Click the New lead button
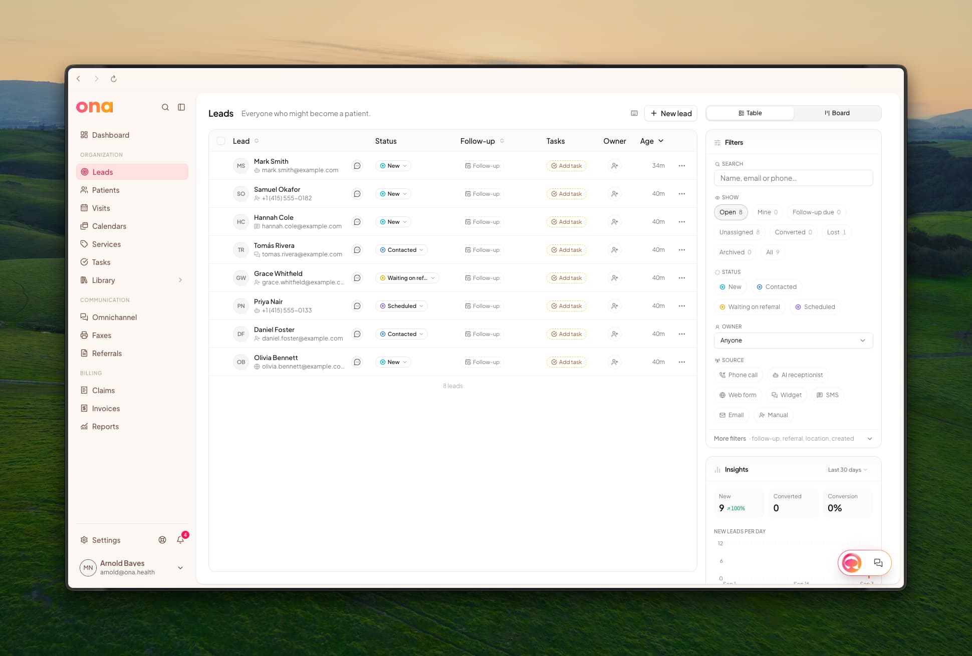Viewport: 972px width, 656px height. tap(671, 114)
